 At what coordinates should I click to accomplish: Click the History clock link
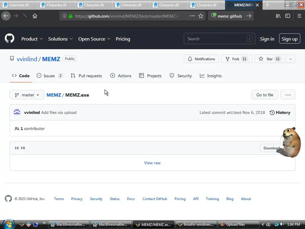[280, 112]
